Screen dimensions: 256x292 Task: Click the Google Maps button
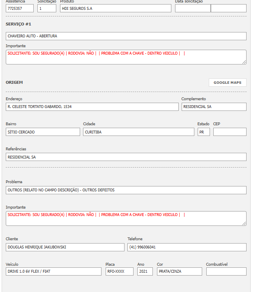[227, 83]
